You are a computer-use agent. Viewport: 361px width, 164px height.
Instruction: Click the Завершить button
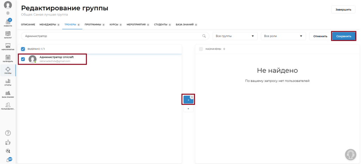(x=343, y=10)
